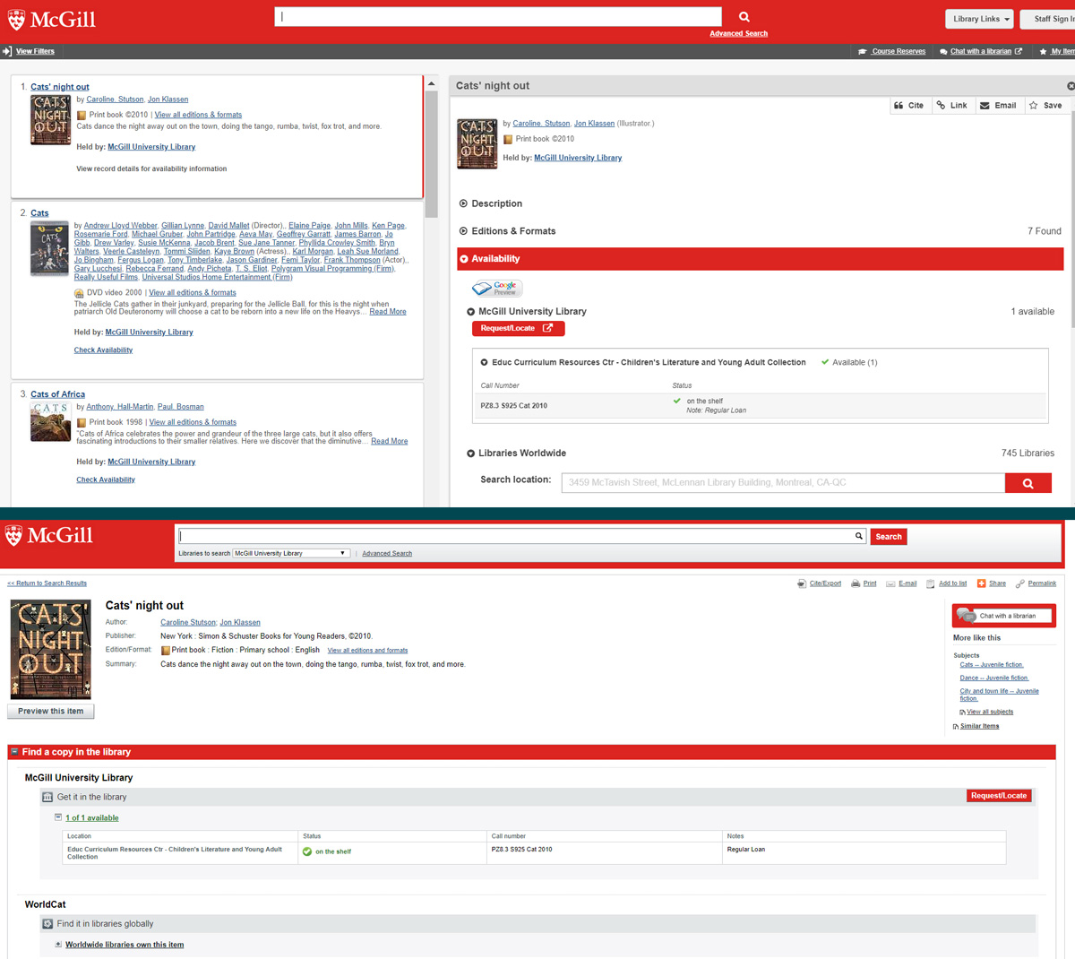1075x959 pixels.
Task: Click author Anthony Hall-Martin
Action: click(120, 407)
